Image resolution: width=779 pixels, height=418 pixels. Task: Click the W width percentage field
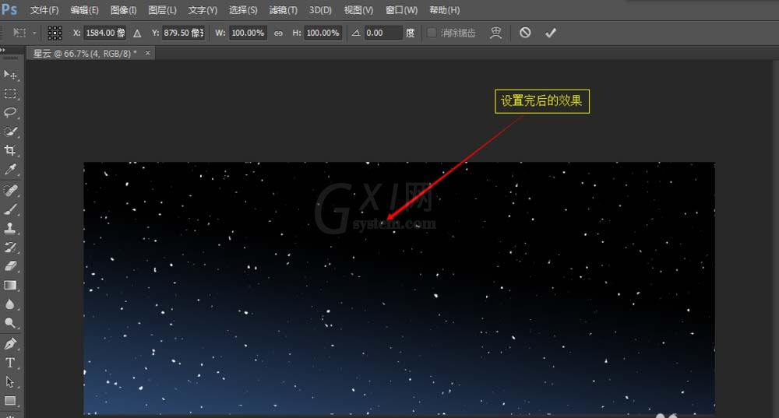point(248,33)
